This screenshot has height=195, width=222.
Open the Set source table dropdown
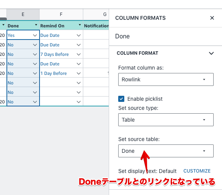click(x=166, y=151)
